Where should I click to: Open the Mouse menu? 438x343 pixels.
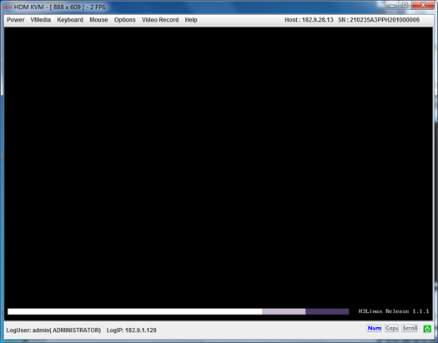[x=98, y=20]
